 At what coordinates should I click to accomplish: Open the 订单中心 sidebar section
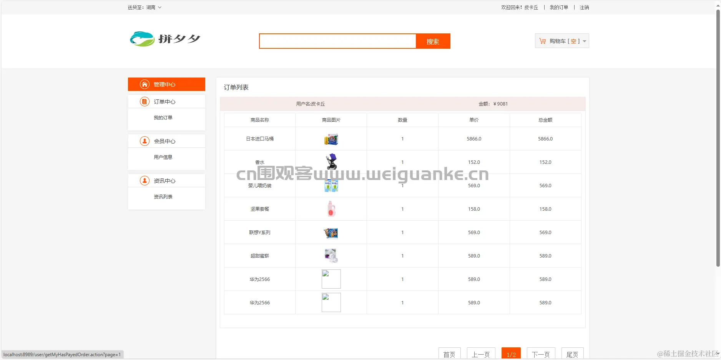click(x=166, y=102)
